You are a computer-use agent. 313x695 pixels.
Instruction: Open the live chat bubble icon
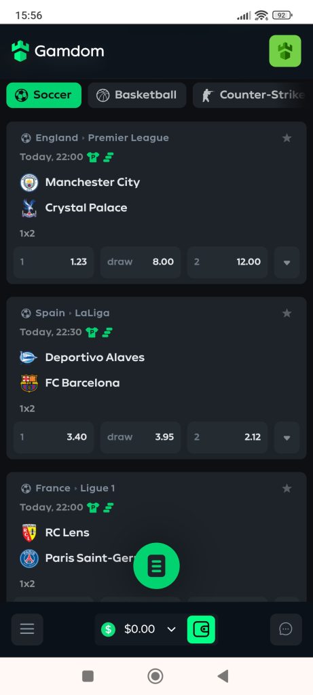click(286, 629)
